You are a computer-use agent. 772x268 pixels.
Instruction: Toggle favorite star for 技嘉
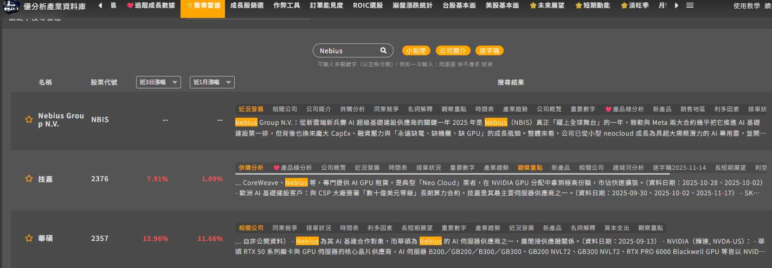29,178
